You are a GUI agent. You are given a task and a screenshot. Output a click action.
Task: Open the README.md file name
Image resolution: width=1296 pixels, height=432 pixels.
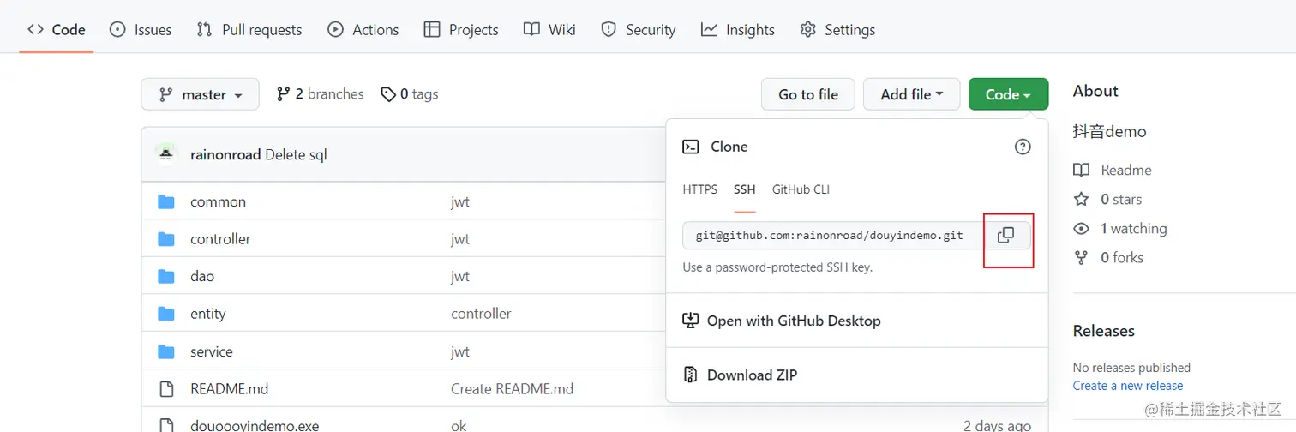pos(230,389)
